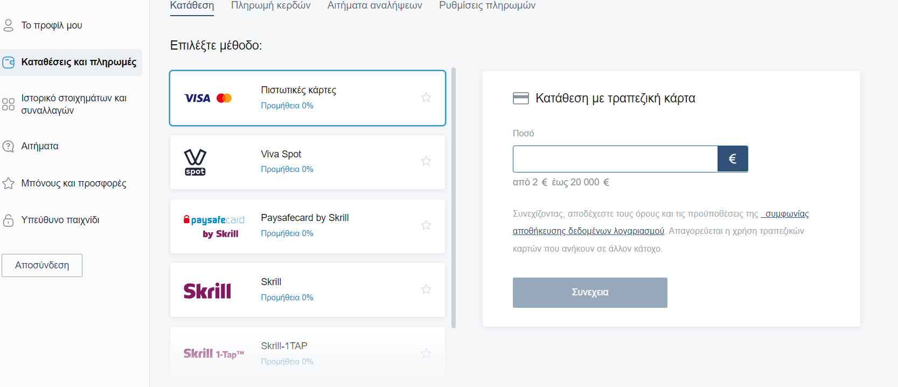Favorite the Skrill method with its star

(x=426, y=289)
